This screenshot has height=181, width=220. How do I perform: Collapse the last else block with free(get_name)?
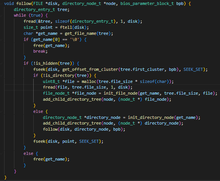1,154
